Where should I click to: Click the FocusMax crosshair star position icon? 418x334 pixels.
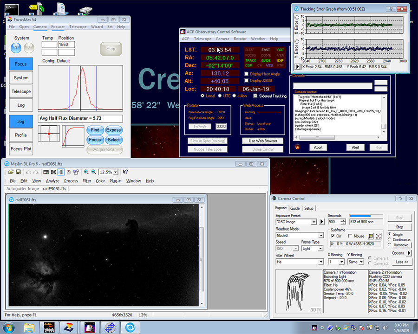[x=49, y=134]
